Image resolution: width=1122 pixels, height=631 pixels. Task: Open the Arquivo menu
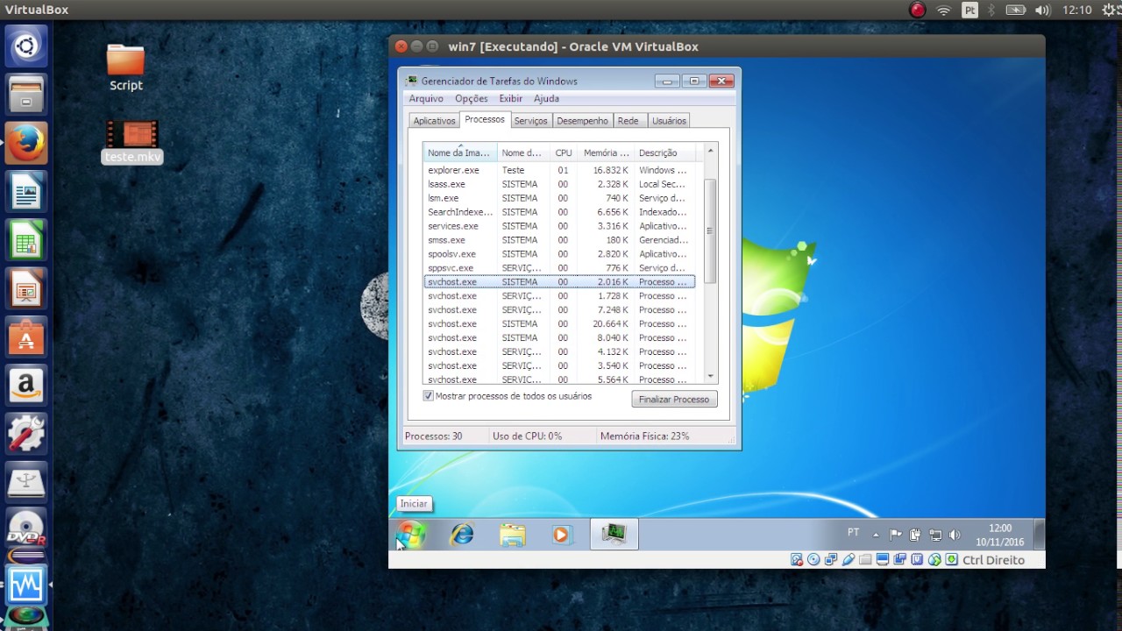pos(426,99)
